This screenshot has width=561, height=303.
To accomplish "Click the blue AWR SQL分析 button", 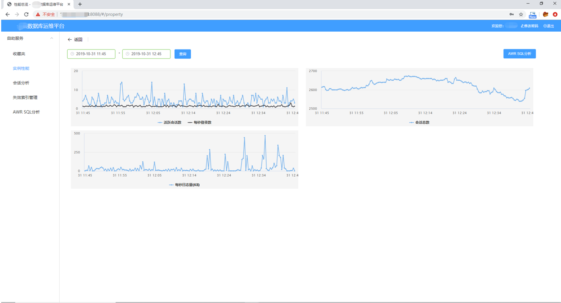I will click(520, 54).
